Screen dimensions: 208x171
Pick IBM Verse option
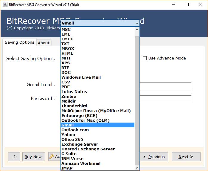click(98, 159)
